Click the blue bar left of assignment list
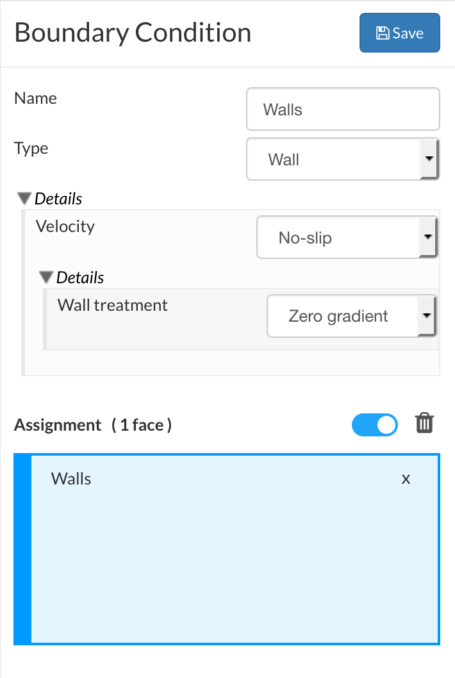The width and height of the screenshot is (455, 678). (22, 549)
